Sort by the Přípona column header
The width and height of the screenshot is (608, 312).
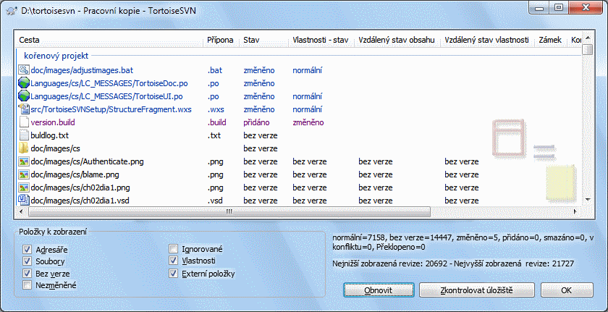point(221,40)
